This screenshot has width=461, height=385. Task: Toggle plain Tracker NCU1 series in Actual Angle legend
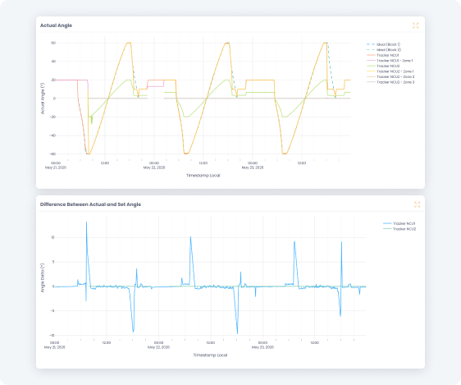tap(383, 55)
